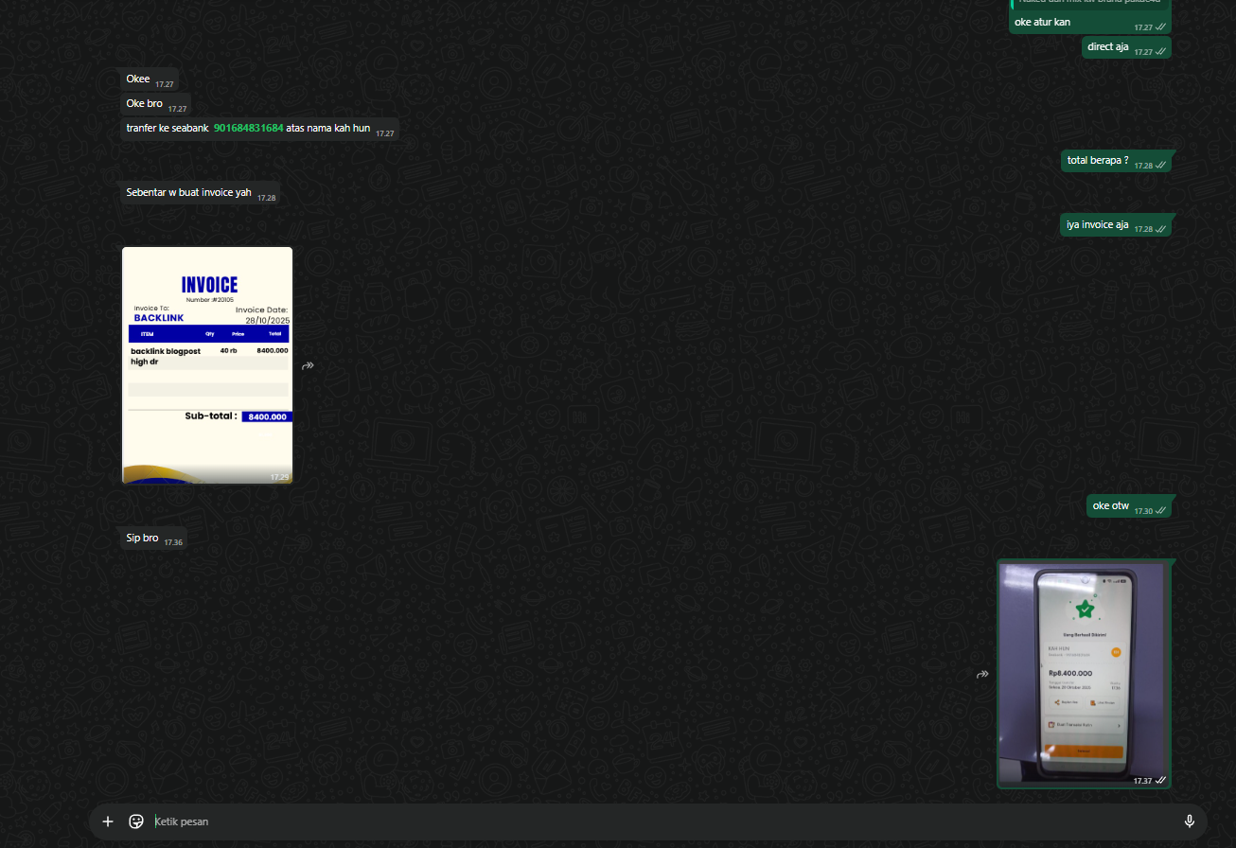The width and height of the screenshot is (1236, 848).
Task: Select the 'Sip bro' message bubble
Action: [142, 539]
